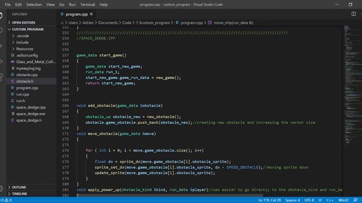Open space_dodge.cpp in the explorer
Image resolution: width=362 pixels, height=203 pixels.
(32, 107)
